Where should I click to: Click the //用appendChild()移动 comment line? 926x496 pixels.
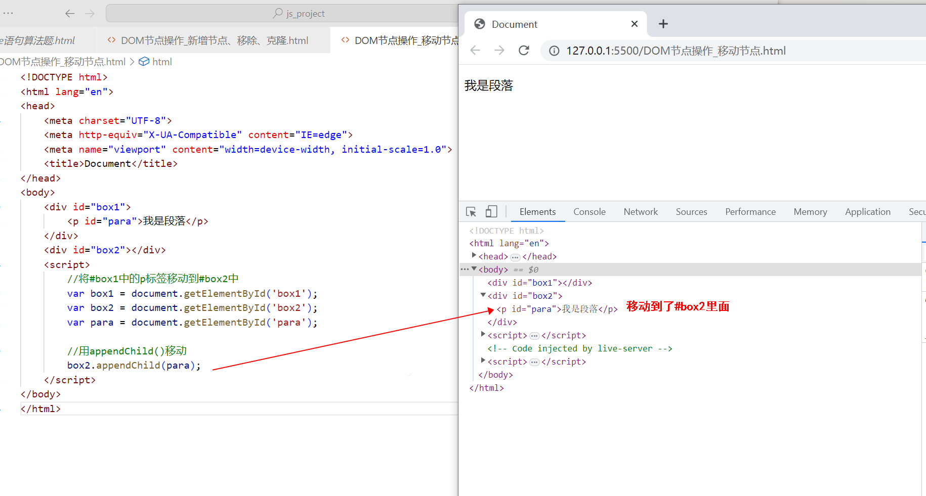click(127, 351)
